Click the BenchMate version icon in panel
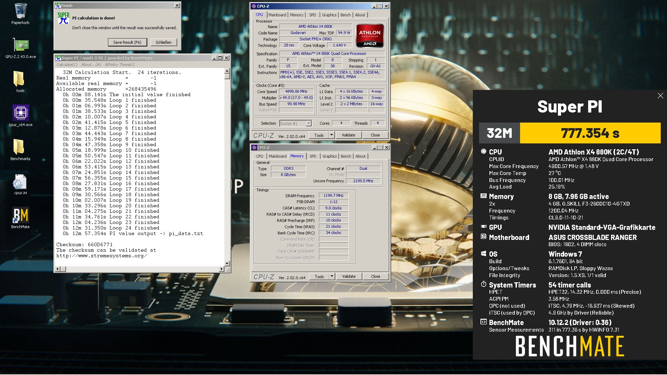667x375 pixels. 483,322
